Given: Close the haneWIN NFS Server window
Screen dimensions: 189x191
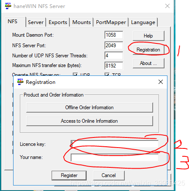Looking at the screenshot, I should pyautogui.click(x=167, y=6).
